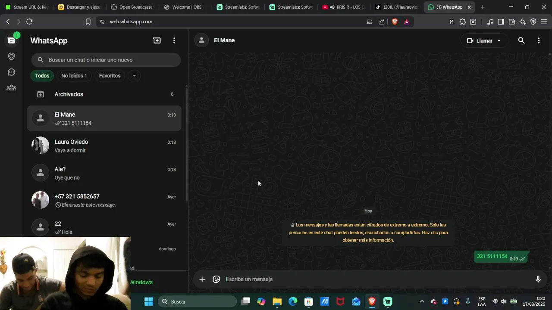
Task: Record a voice message with the microphone
Action: [538, 279]
